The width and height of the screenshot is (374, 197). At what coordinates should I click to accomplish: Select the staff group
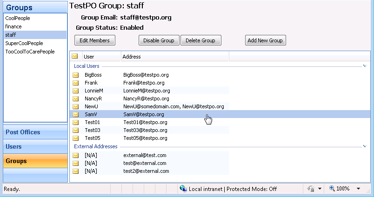coord(35,35)
